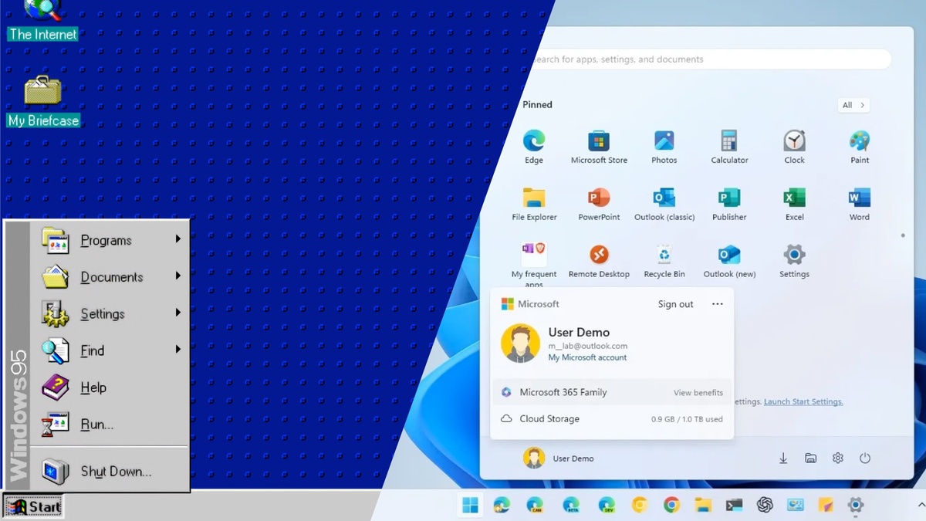
Task: Open My Microsoft account link
Action: click(x=587, y=357)
